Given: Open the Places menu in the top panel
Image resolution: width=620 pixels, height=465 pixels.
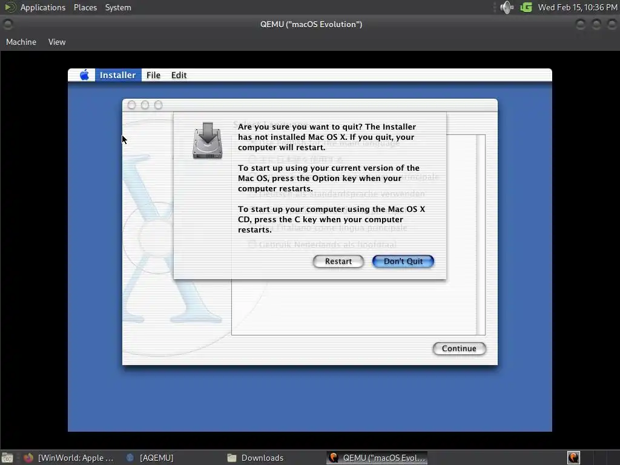Looking at the screenshot, I should pos(85,7).
